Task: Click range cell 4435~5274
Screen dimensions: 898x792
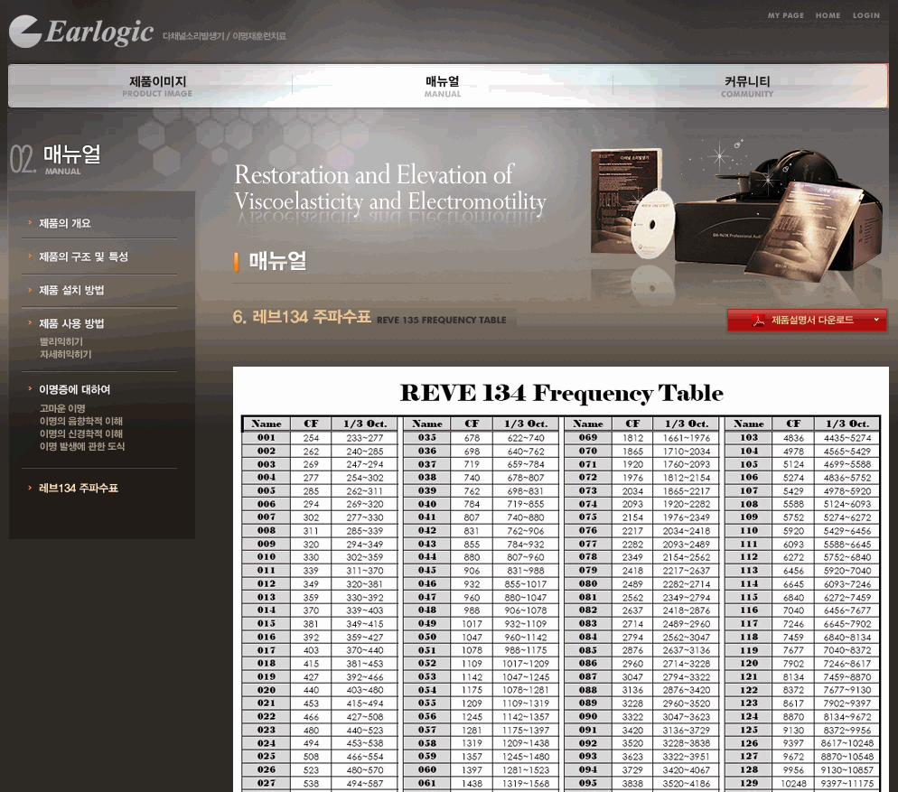Action: (x=847, y=438)
